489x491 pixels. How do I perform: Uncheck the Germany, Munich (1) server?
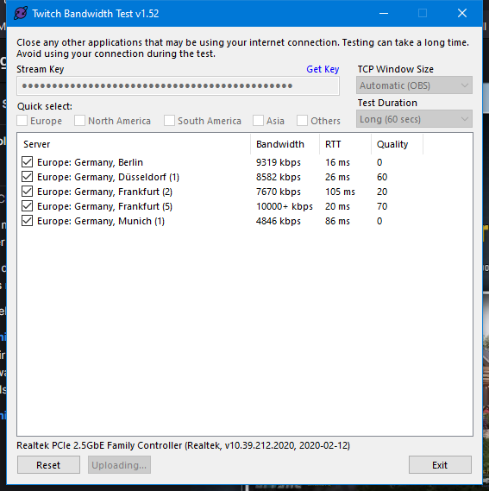[x=28, y=221]
